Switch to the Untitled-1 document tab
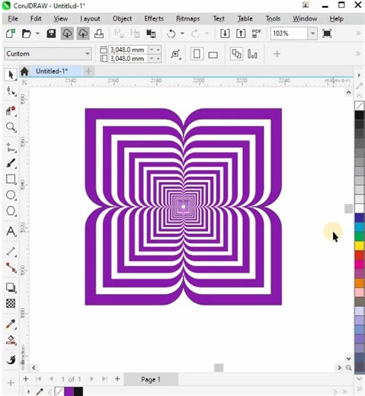The image size is (365, 396). (52, 72)
